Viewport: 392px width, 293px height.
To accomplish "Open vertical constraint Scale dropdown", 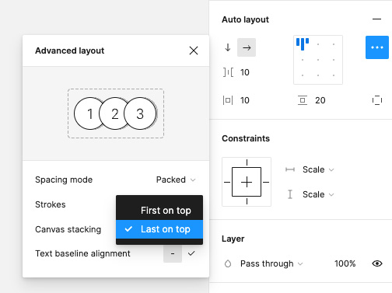I will click(318, 194).
